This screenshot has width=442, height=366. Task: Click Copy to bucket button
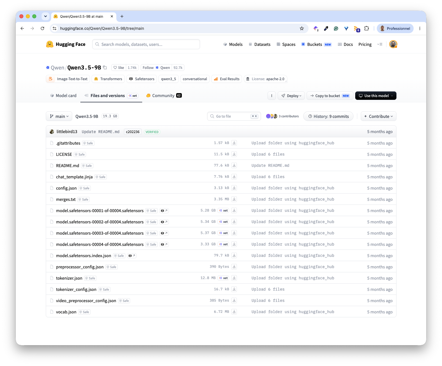tap(330, 96)
